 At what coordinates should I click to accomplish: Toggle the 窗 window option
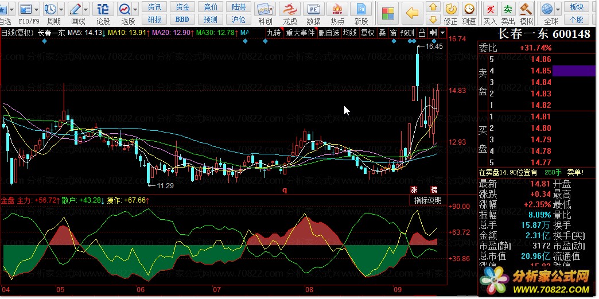393,33
